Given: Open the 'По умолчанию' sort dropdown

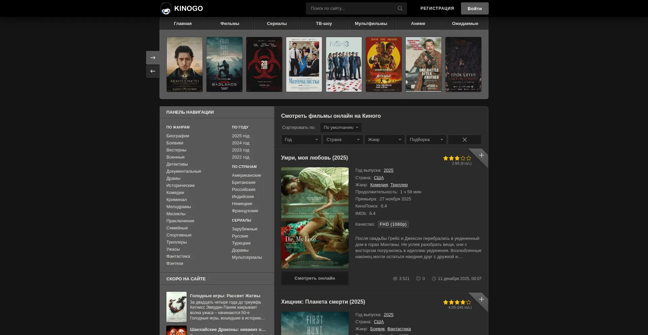Looking at the screenshot, I should point(341,128).
